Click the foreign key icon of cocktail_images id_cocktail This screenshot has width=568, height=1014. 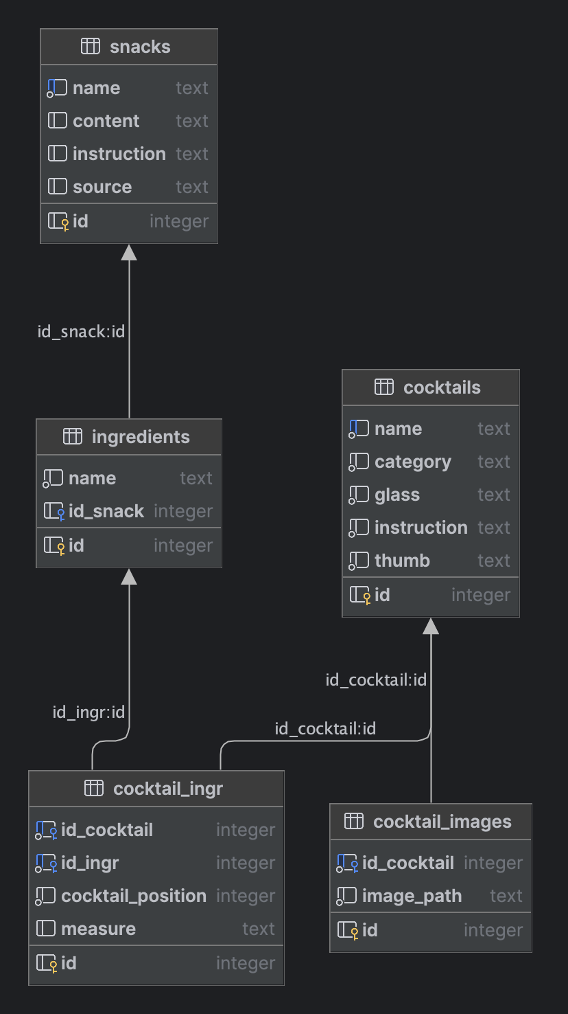click(x=347, y=864)
